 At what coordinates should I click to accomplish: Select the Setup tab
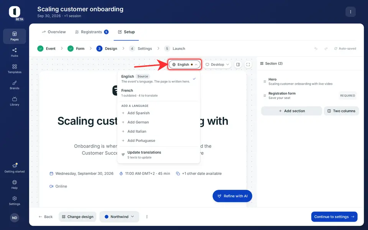pyautogui.click(x=126, y=32)
